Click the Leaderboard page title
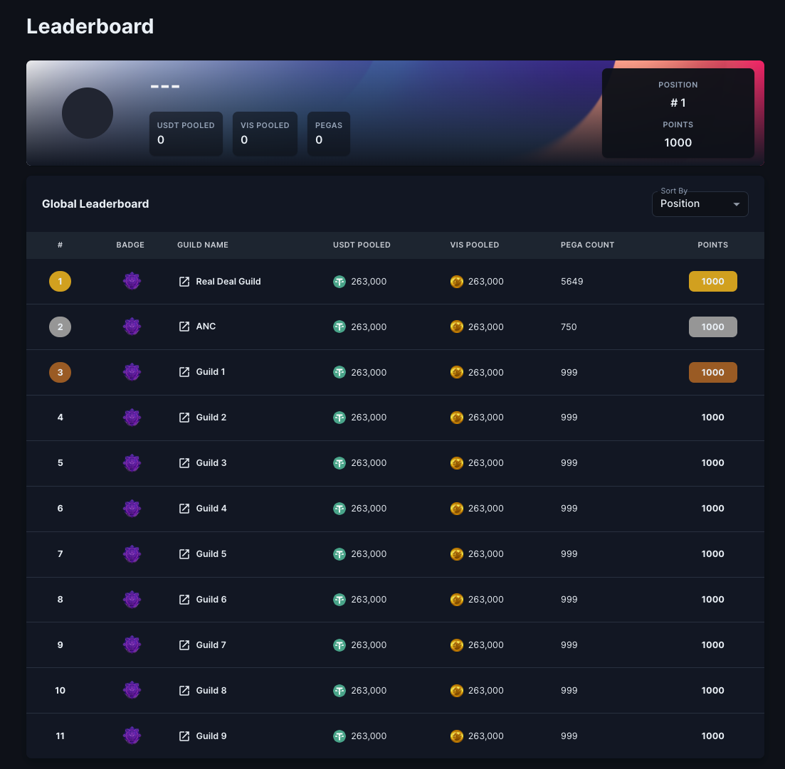785x769 pixels. pyautogui.click(x=90, y=26)
